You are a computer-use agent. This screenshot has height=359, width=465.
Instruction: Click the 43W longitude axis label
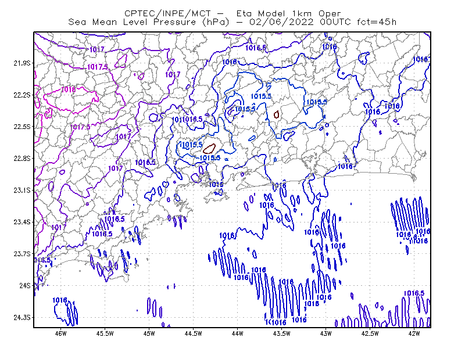(326, 333)
